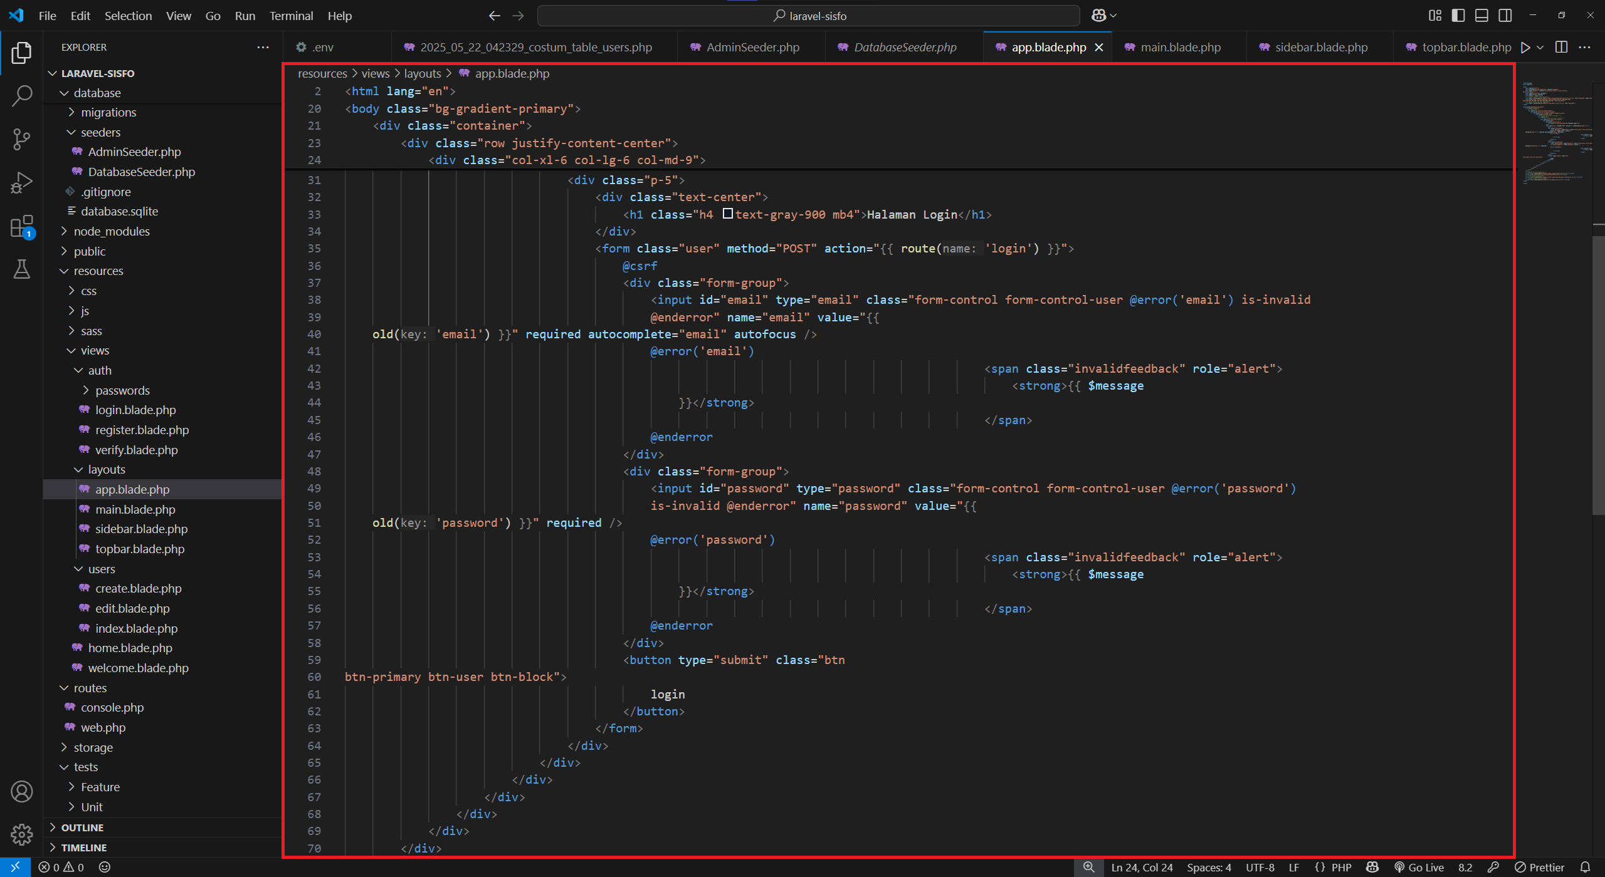Open the Testing flask view
The image size is (1605, 877).
22,269
